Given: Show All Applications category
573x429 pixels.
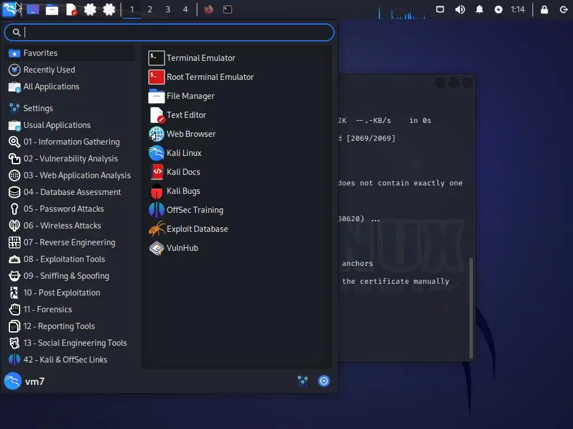Looking at the screenshot, I should click(x=70, y=87).
